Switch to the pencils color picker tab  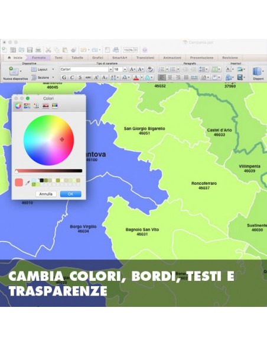[55, 106]
